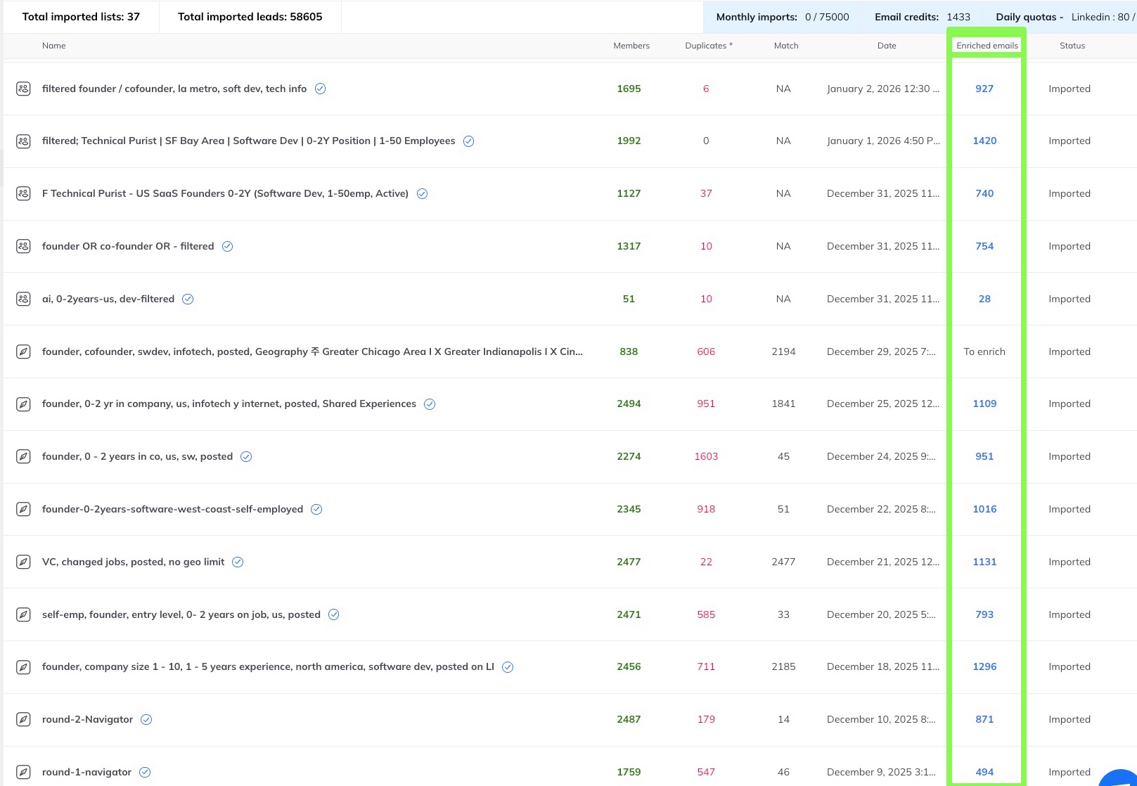Click 'Total imported leads: 58605' summary

click(250, 17)
